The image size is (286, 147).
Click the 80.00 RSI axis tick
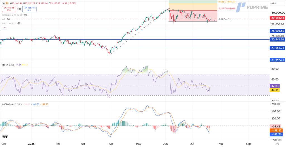click(275, 69)
